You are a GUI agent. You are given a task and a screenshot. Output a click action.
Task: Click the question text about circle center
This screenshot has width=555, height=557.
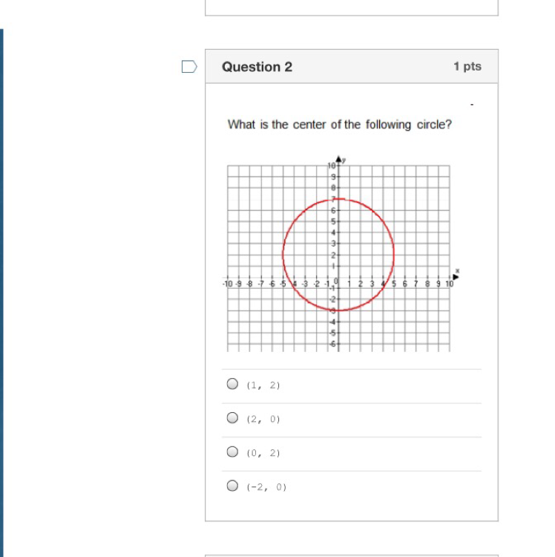tap(340, 125)
